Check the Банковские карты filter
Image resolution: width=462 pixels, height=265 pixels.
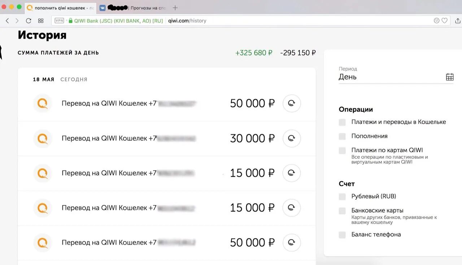pos(342,211)
